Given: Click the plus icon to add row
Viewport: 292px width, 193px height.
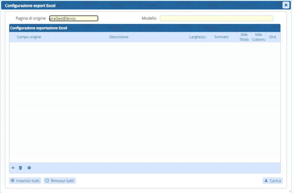Looking at the screenshot, I should point(13,168).
